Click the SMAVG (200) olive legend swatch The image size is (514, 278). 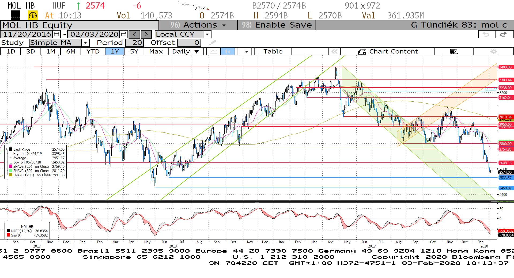11,175
